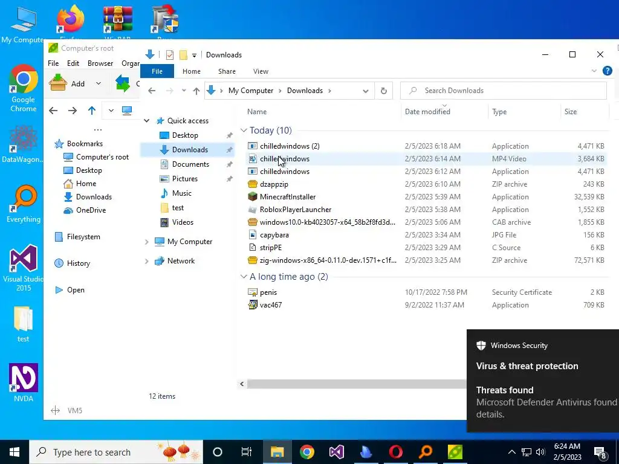Open Opera browser from taskbar

coord(396,452)
